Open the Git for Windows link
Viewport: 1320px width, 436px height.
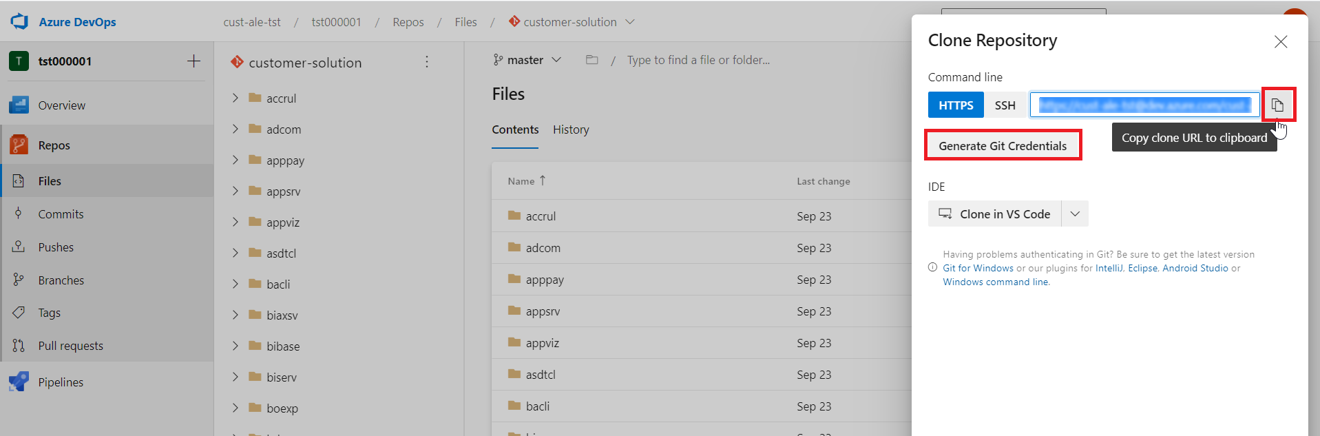(x=978, y=269)
